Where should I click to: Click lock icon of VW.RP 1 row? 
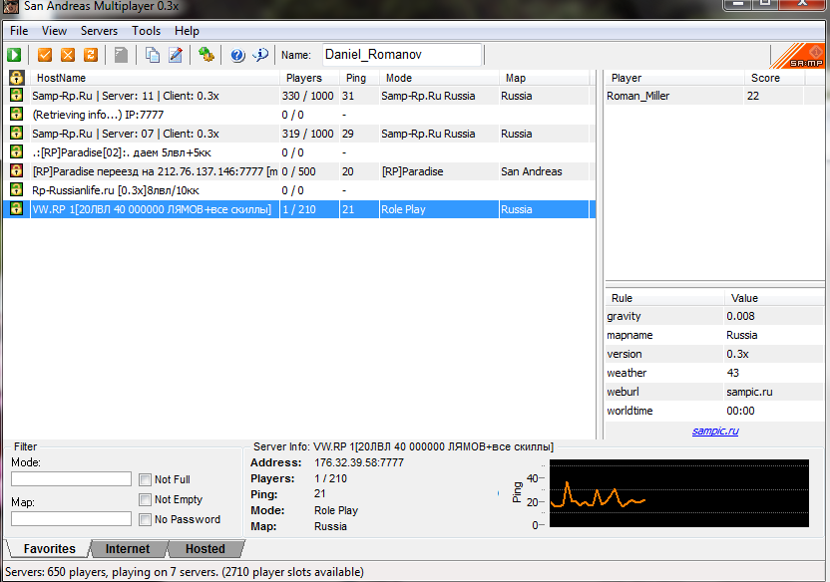[x=16, y=209]
